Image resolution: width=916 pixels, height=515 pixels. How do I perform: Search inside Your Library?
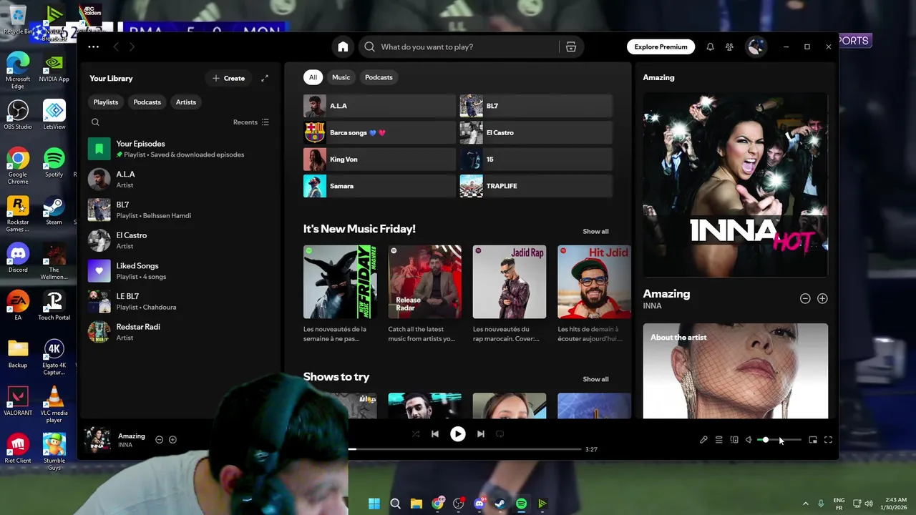[x=95, y=122]
